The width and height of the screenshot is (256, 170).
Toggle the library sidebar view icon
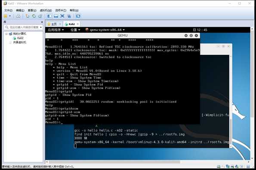coord(49,16)
